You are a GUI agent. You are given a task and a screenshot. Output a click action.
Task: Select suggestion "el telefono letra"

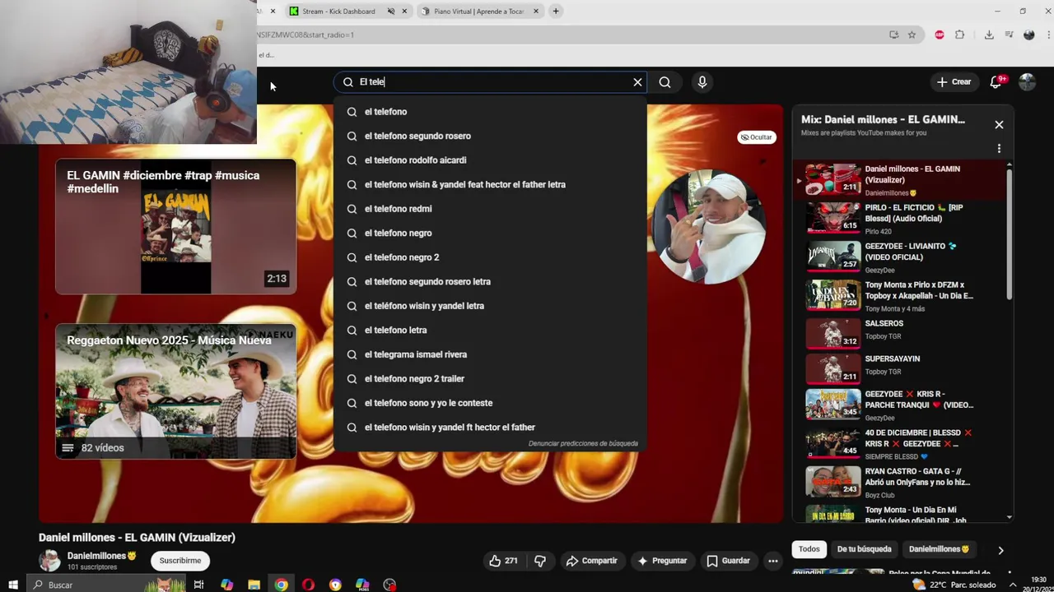point(490,330)
